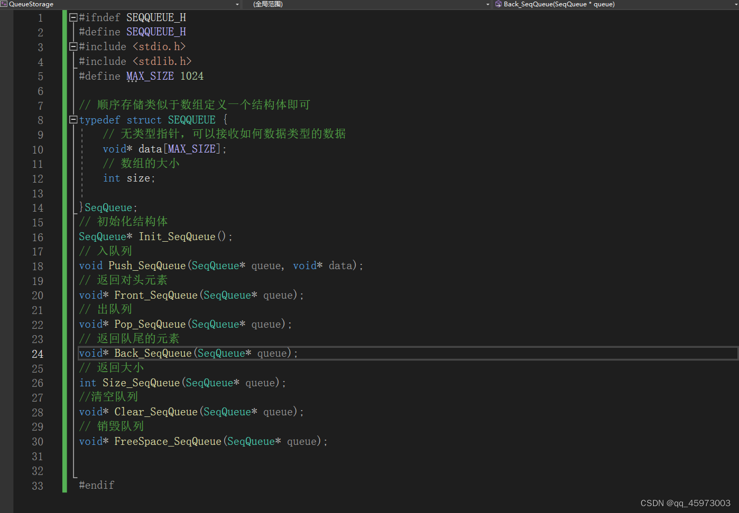Click line number 24 in the gutter
The width and height of the screenshot is (739, 513).
pos(38,354)
